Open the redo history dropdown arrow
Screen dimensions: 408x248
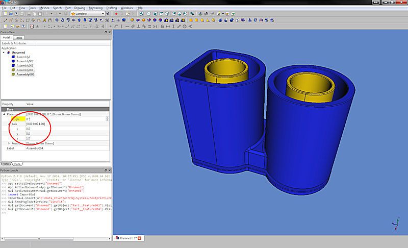60,14
